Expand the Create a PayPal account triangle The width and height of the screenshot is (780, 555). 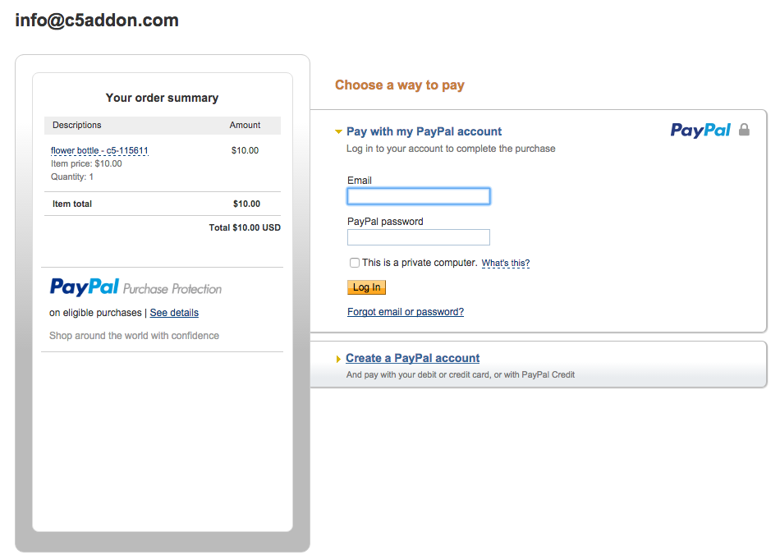(338, 359)
